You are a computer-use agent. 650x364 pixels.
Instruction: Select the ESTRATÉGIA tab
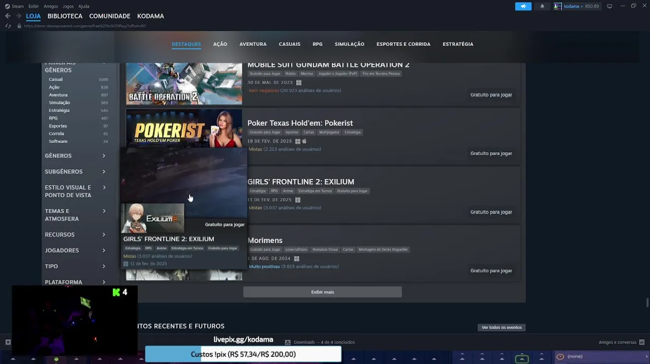(458, 44)
